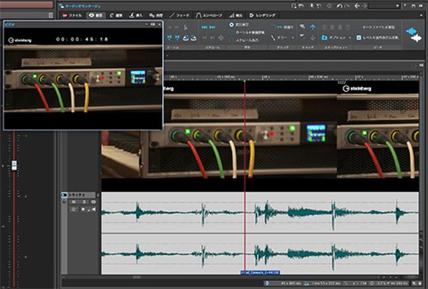Select the 表示 (View) tab with eye icon
This screenshot has width=428, height=289.
click(x=96, y=15)
